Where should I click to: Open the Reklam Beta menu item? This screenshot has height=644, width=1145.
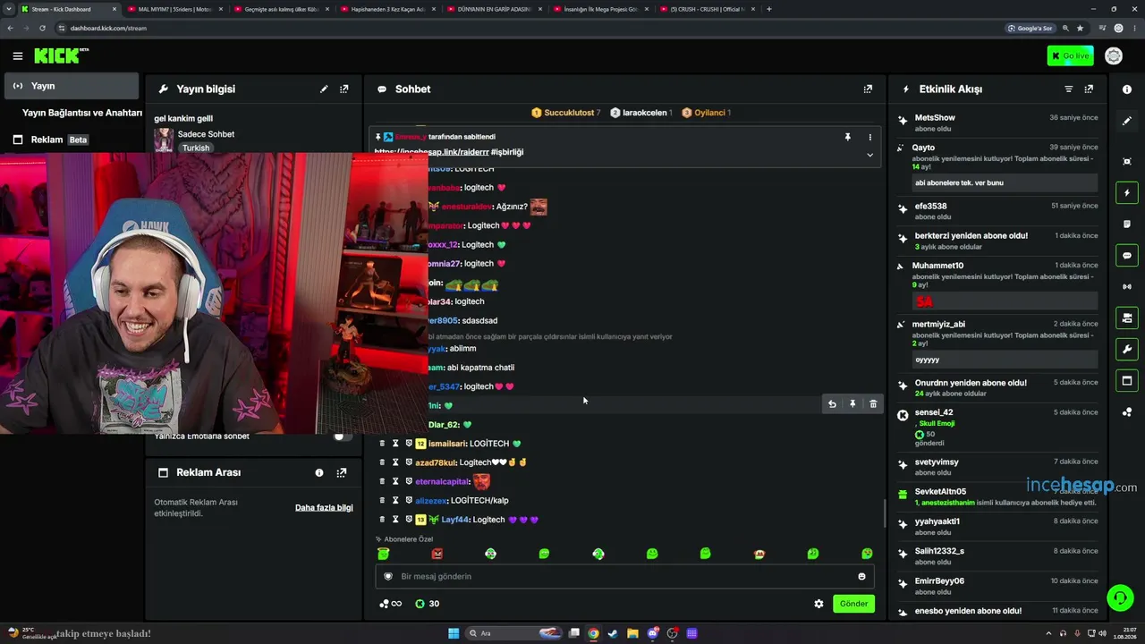coord(51,140)
